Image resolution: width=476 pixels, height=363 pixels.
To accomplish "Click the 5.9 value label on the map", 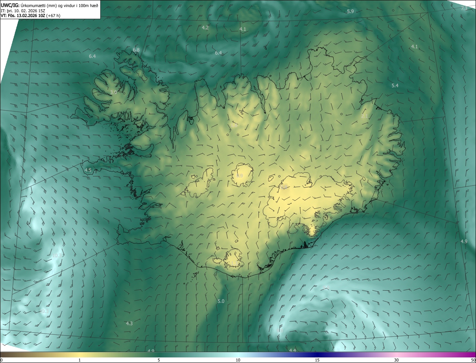I will click(350, 12).
